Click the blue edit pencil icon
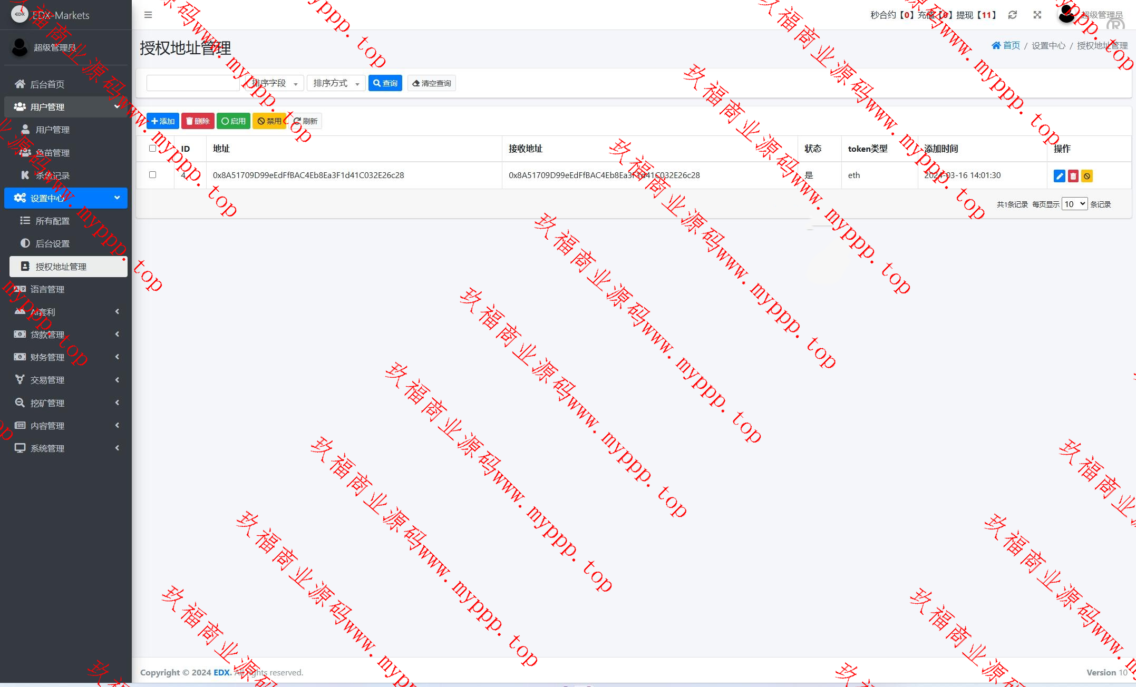The height and width of the screenshot is (687, 1136). click(1059, 176)
